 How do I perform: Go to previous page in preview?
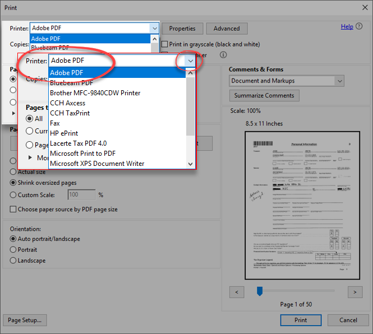coord(237,292)
